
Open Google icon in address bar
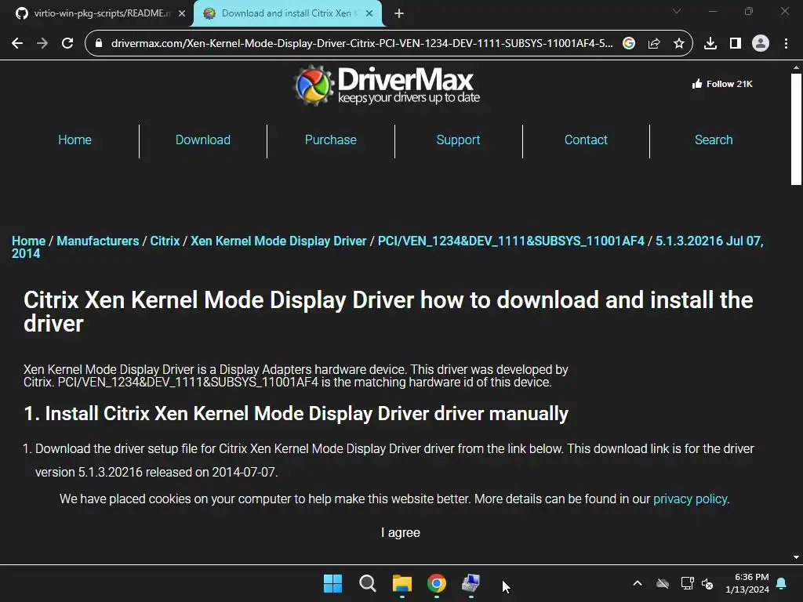(629, 44)
